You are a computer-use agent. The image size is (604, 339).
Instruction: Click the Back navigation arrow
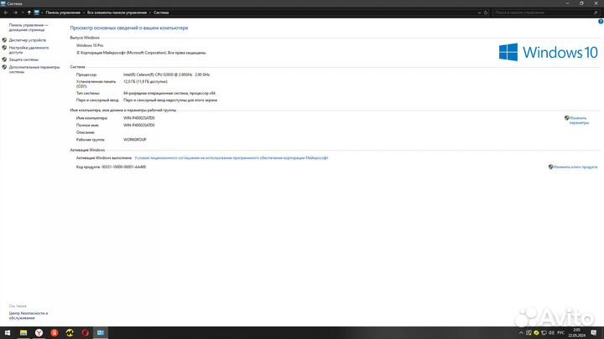[6, 13]
